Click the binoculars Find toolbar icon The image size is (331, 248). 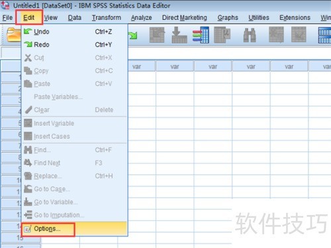250,35
